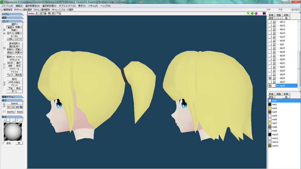Image resolution: width=301 pixels, height=169 pixels.
Task: Toggle the fold triangle next to obj22
Action: 278,67
